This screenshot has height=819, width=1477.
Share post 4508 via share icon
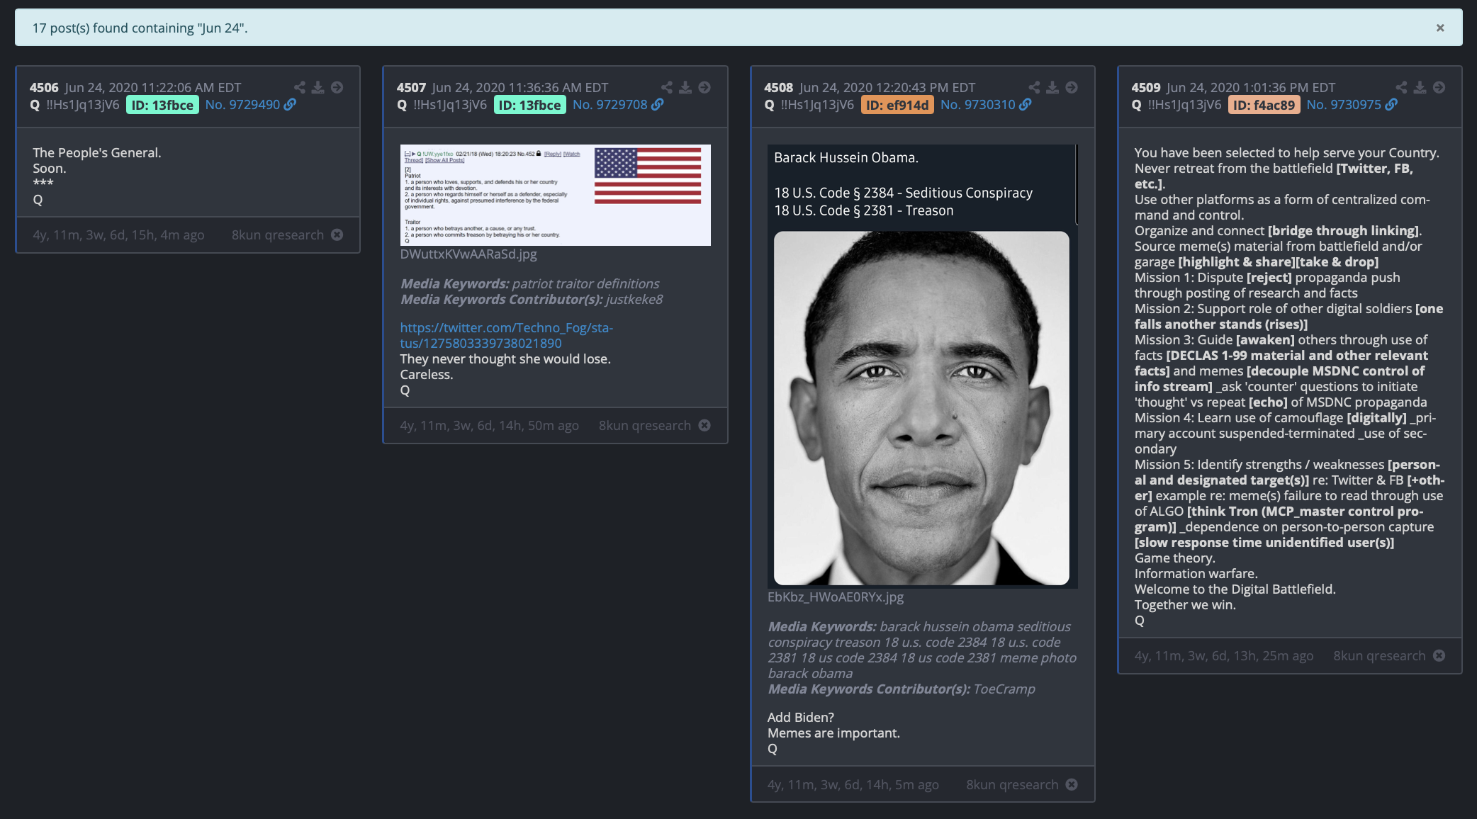pyautogui.click(x=1035, y=87)
